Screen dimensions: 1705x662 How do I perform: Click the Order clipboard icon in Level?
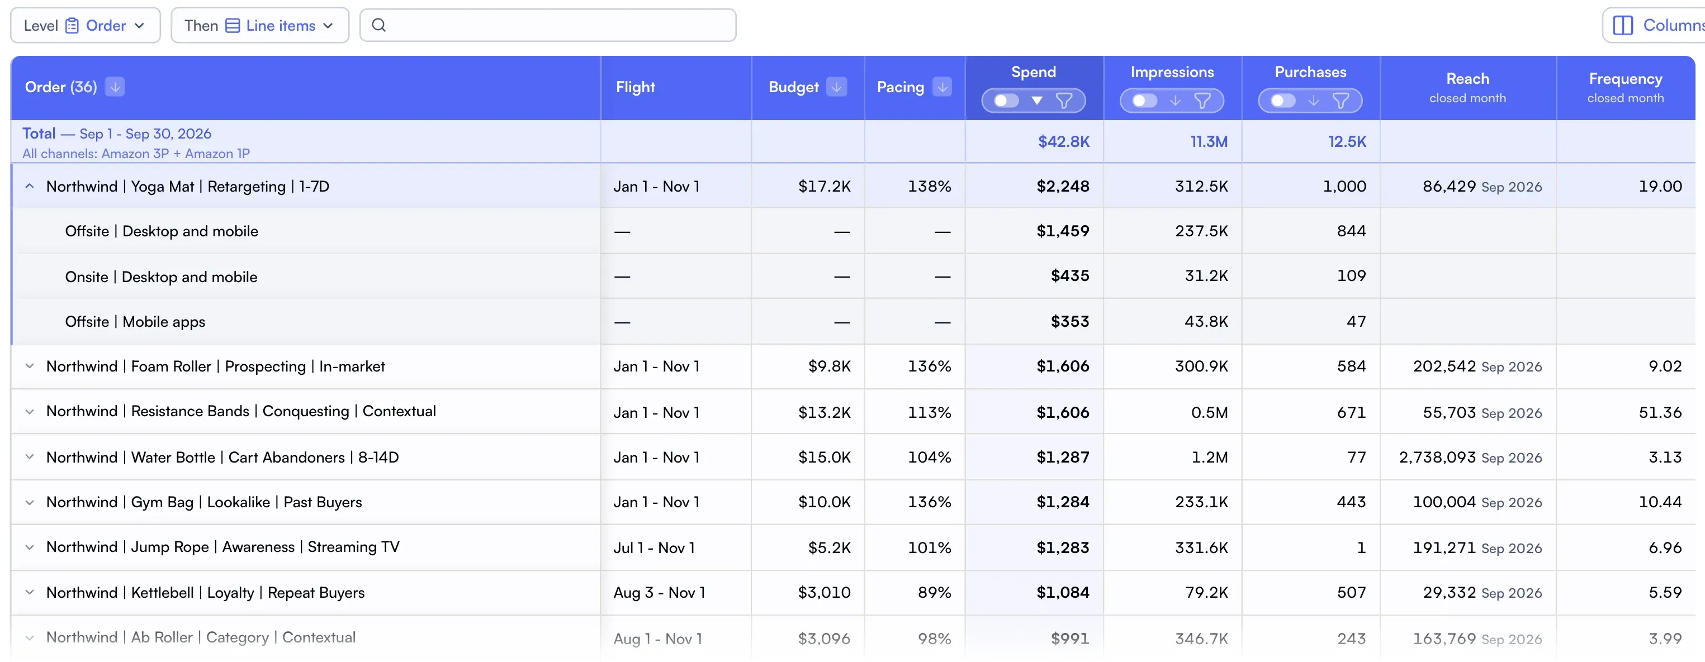[x=72, y=25]
